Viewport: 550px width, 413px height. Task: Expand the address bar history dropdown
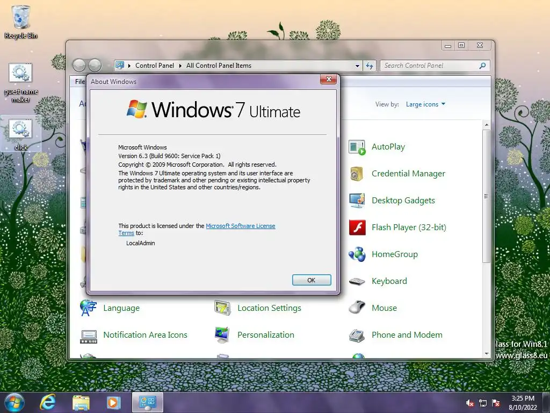pos(357,66)
